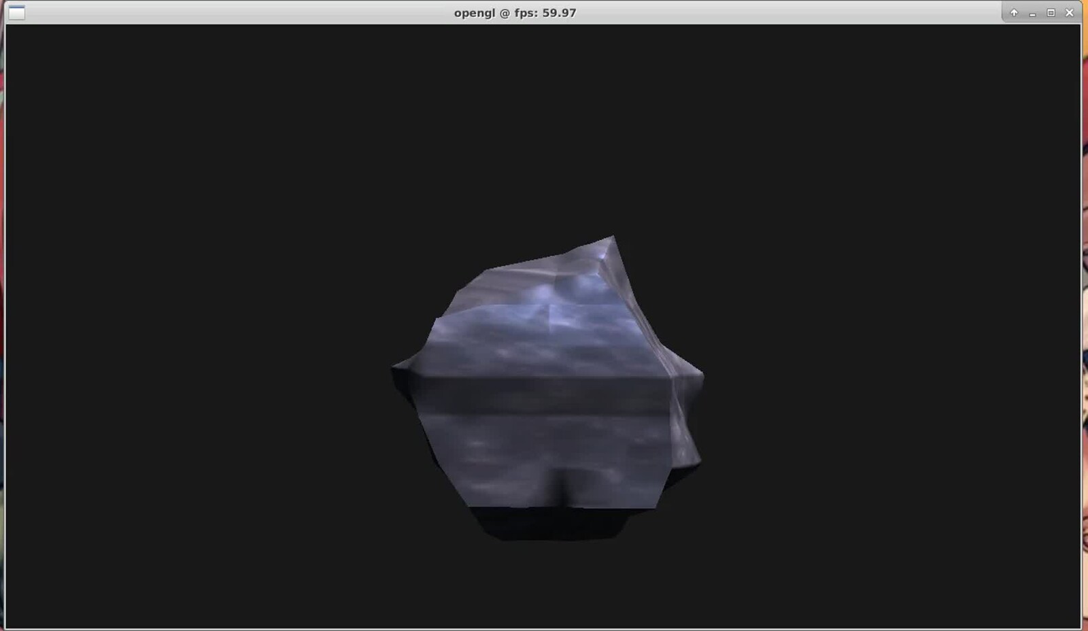
Task: Close the opengl window
Action: click(x=1069, y=12)
